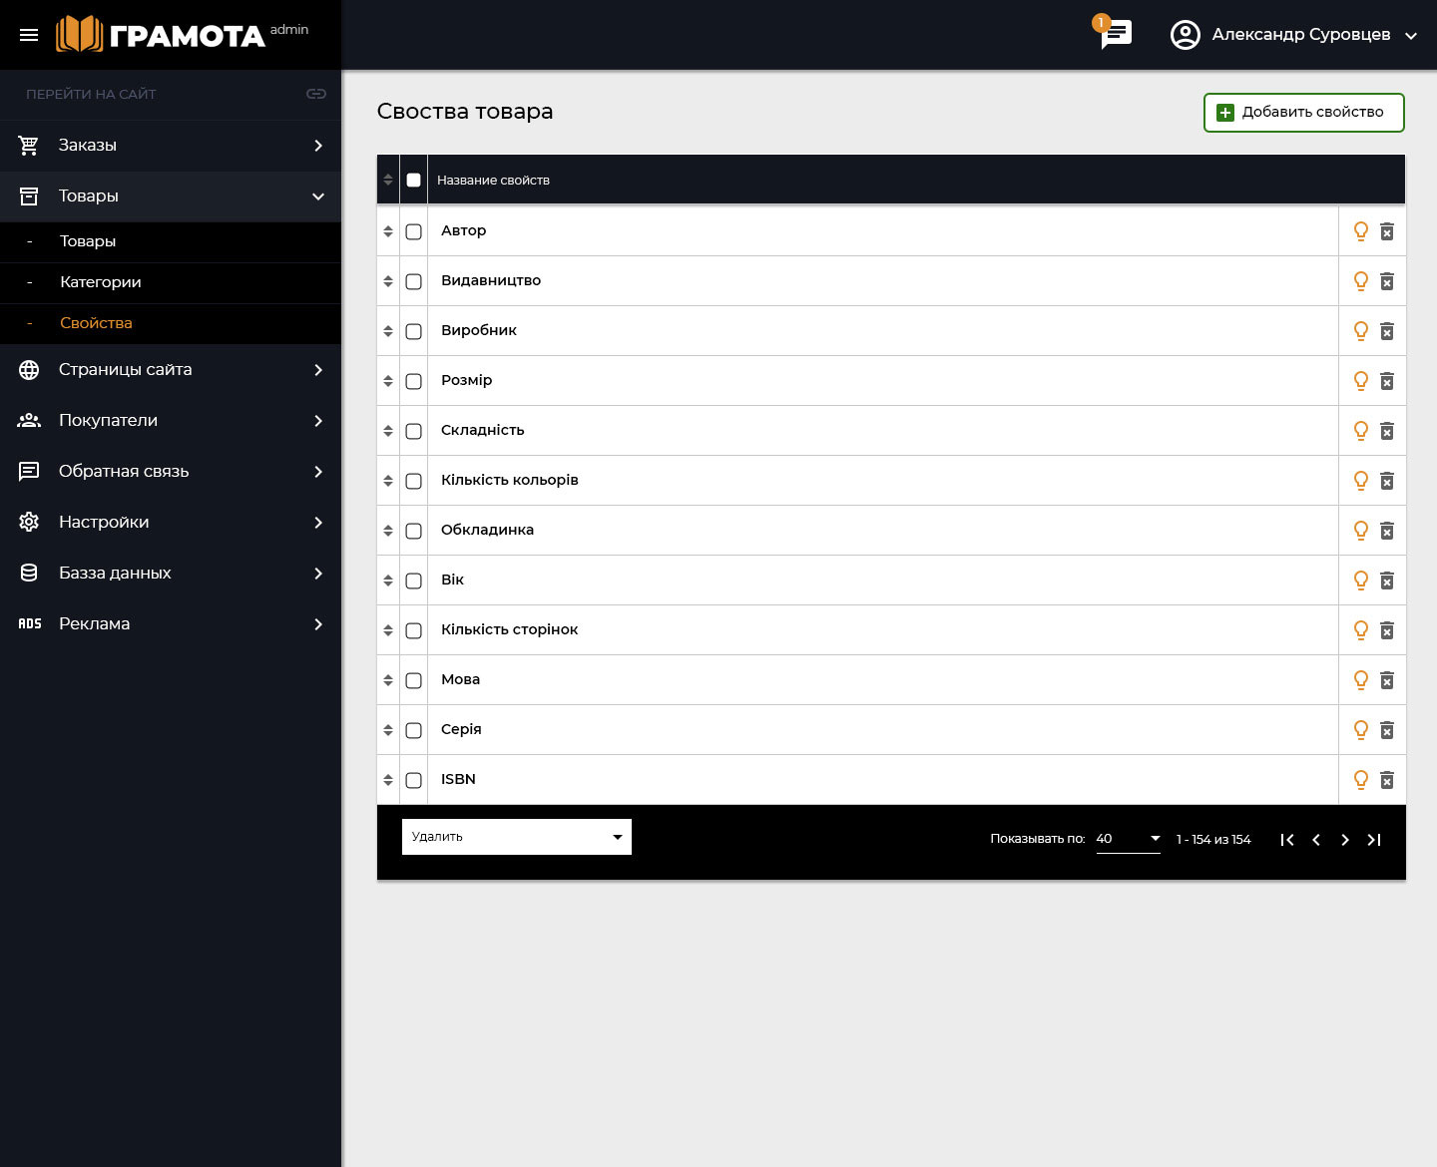Click the sort handle in Серія row
This screenshot has width=1437, height=1167.
pos(388,730)
